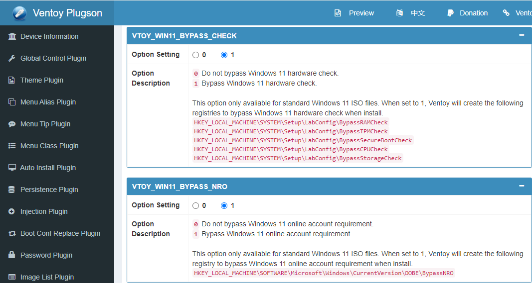This screenshot has height=283, width=532.
Task: Click the Menu Class list icon
Action: click(x=12, y=146)
